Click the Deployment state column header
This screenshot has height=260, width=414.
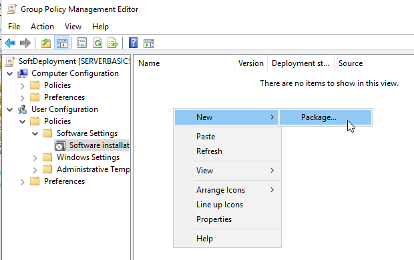tap(300, 63)
